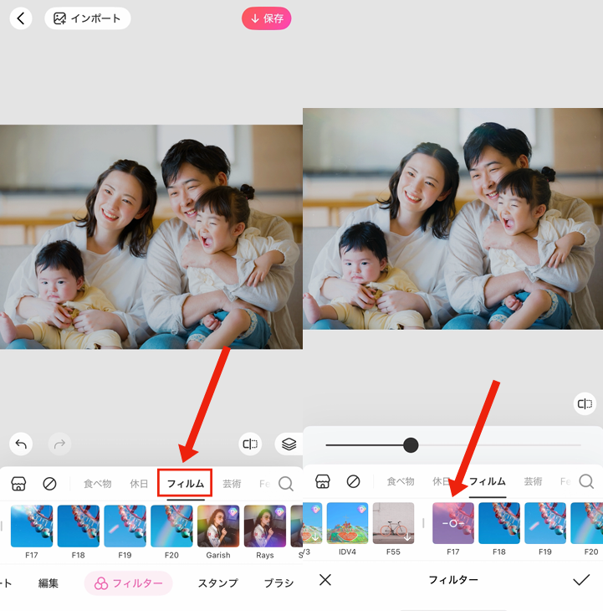Viewport: 603px width, 611px height.
Task: Apply F18 filter thumbnail in right screen
Action: pos(499,523)
